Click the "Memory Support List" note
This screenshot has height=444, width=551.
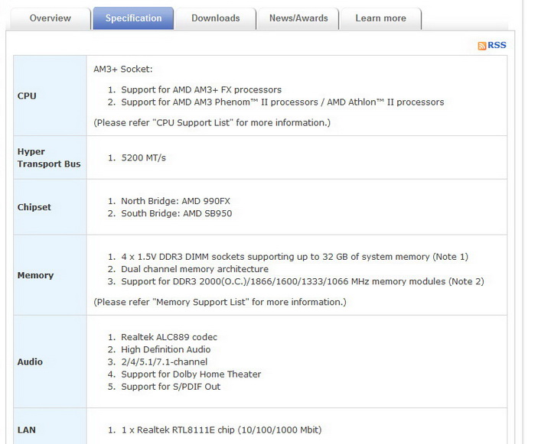point(220,302)
